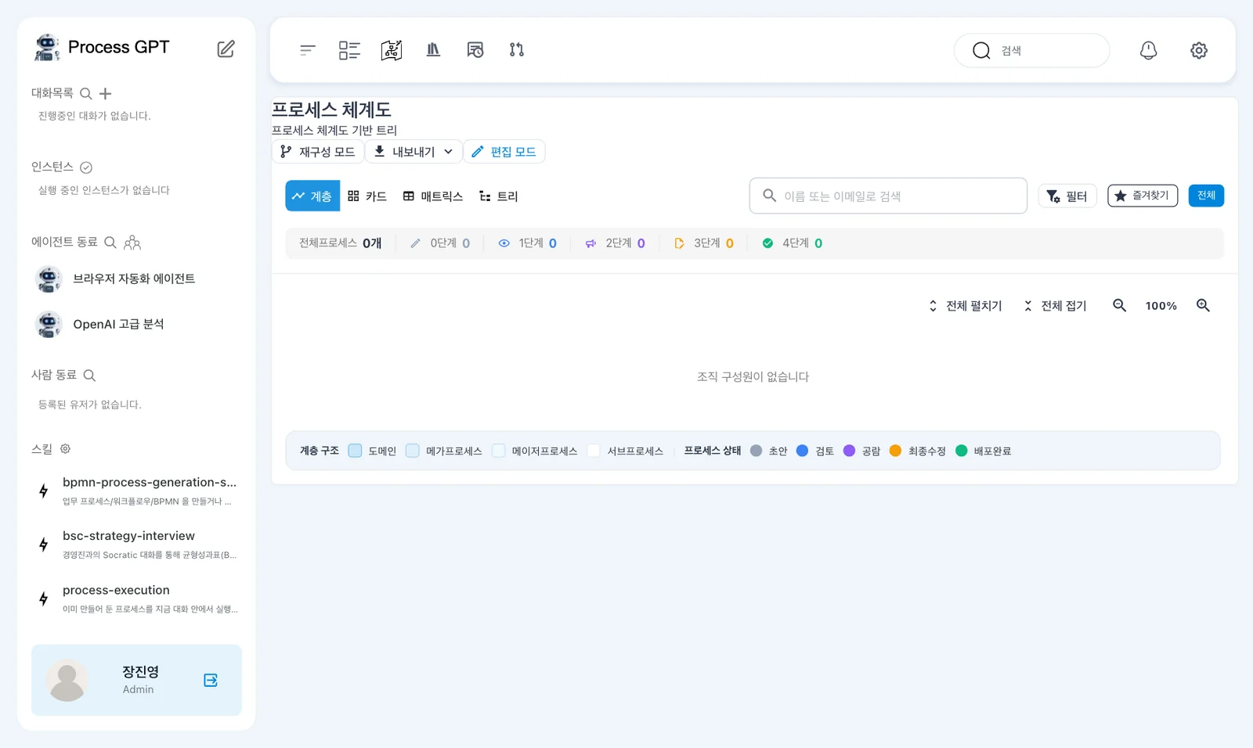
Task: Zoom in the hierarchy chart
Action: coord(1204,305)
